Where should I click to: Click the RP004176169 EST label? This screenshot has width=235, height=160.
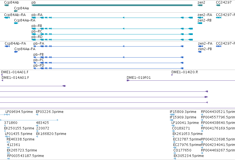[x=218, y=128]
